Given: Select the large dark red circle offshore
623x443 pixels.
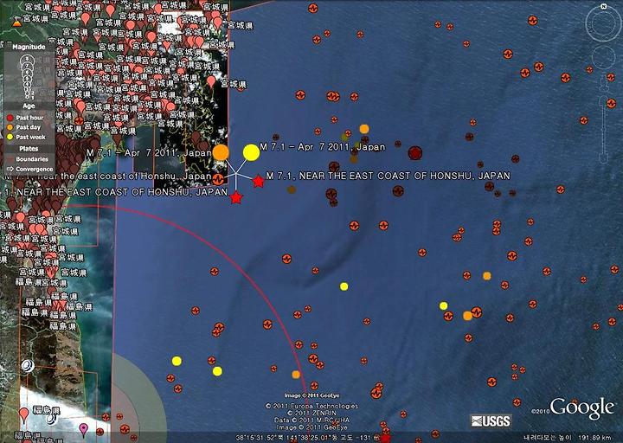Looking at the screenshot, I should click(414, 152).
